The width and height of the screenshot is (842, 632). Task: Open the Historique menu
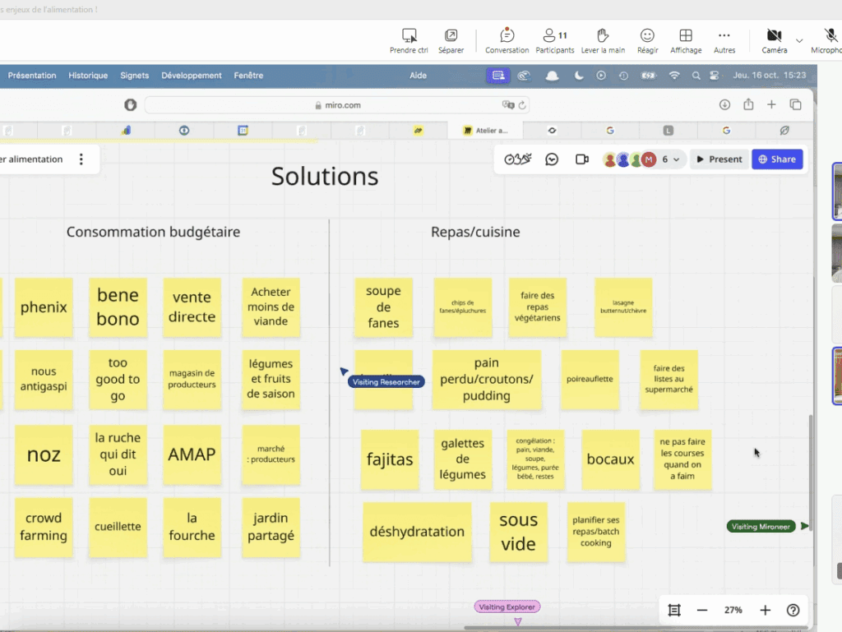88,76
